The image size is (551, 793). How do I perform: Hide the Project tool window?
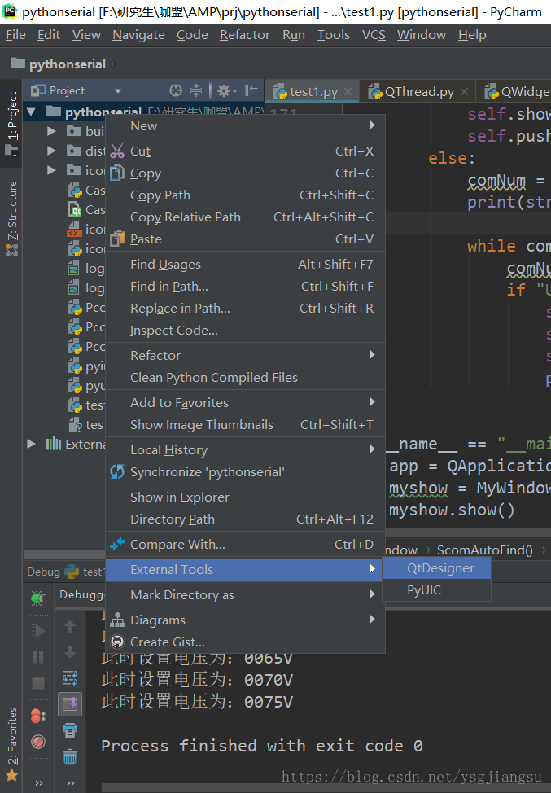pos(251,90)
